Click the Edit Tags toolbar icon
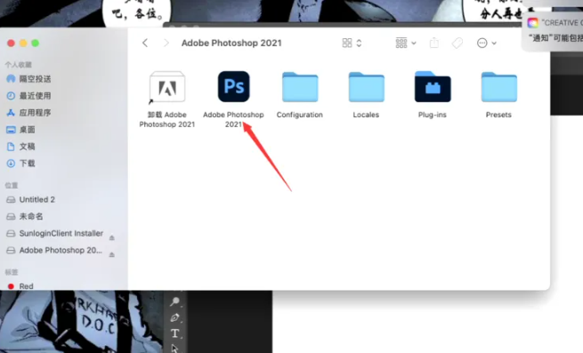 tap(457, 43)
